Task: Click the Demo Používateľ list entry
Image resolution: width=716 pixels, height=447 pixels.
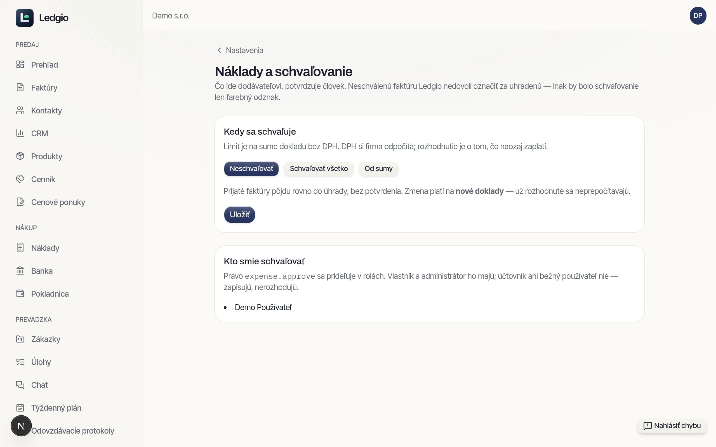Action: click(x=263, y=308)
